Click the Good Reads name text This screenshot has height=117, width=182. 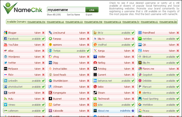click(x=59, y=75)
